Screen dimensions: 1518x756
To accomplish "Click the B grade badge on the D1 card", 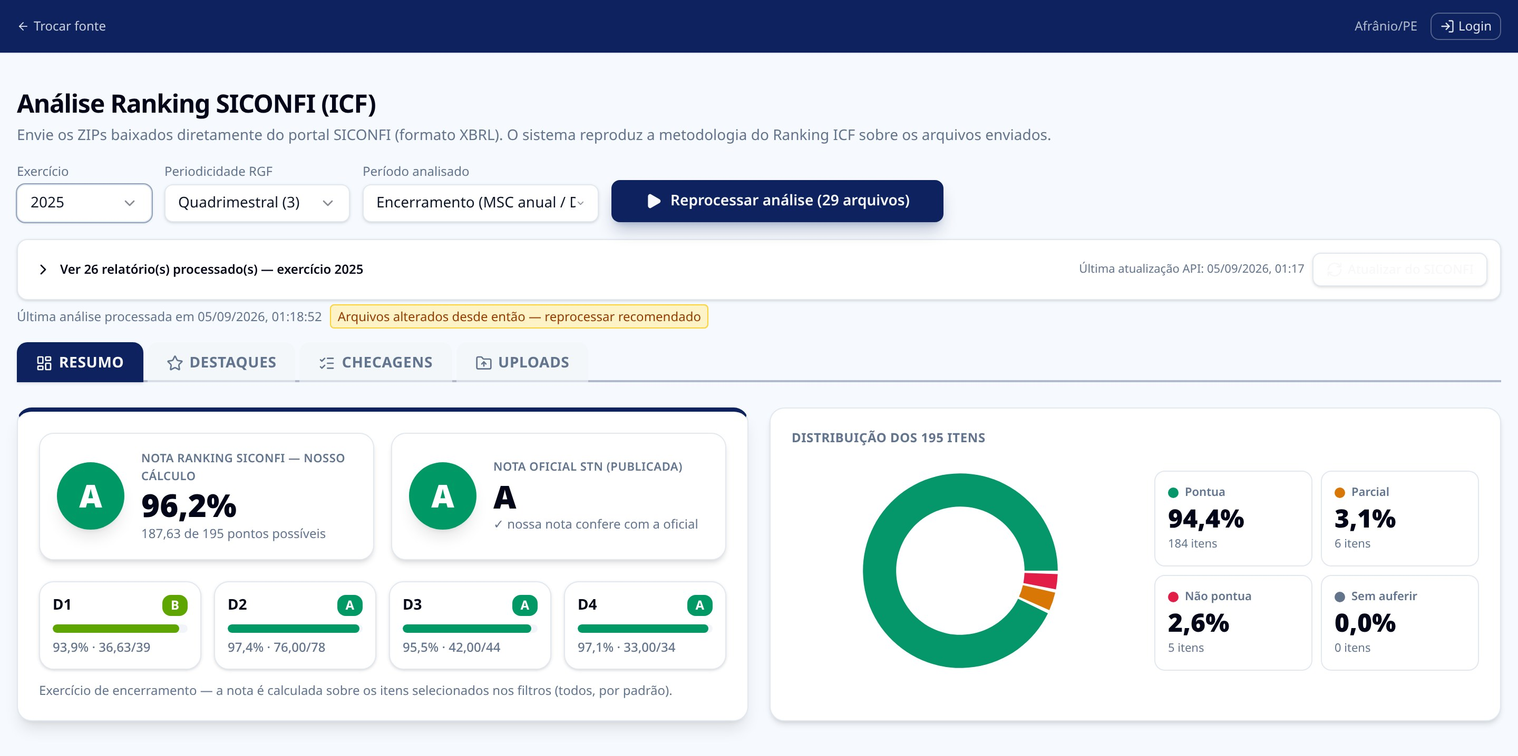I will pyautogui.click(x=174, y=605).
